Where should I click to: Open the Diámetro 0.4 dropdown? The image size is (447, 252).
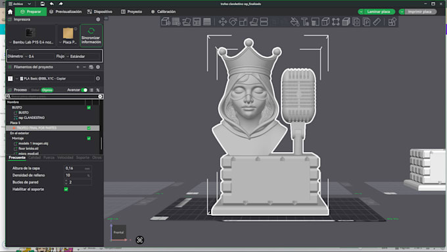click(39, 57)
